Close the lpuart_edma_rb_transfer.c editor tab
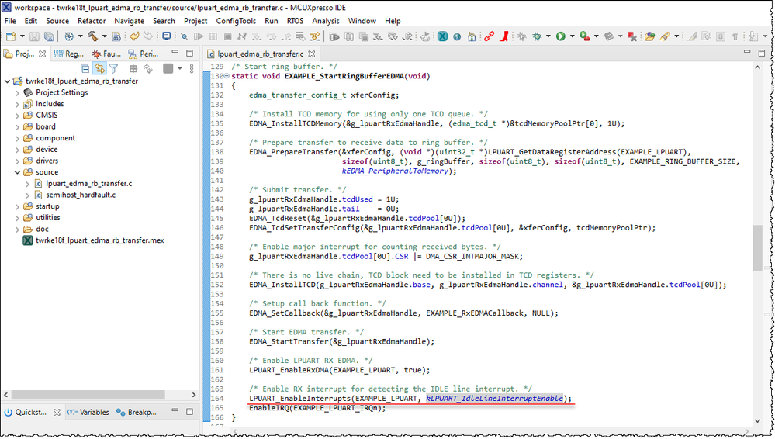Viewport: 775px width, 439px height. [311, 54]
